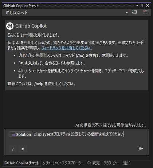Click the GitHub Copilot avatar icon
The image size is (153, 168).
[x=10, y=26]
